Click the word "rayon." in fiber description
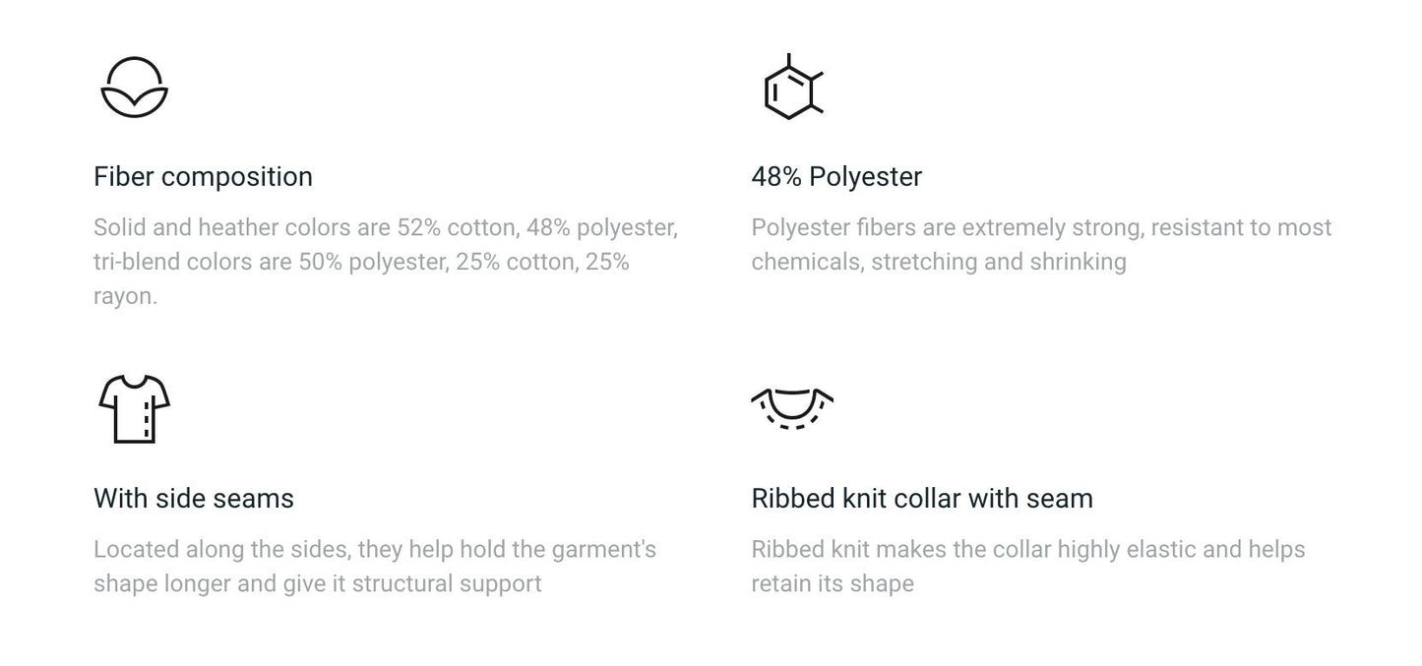Screen dimensions: 1422x666 click(125, 296)
